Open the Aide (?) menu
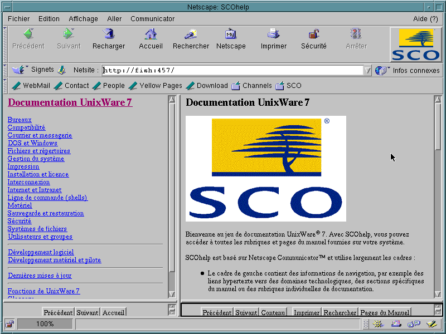This screenshot has width=446, height=334. tap(425, 19)
